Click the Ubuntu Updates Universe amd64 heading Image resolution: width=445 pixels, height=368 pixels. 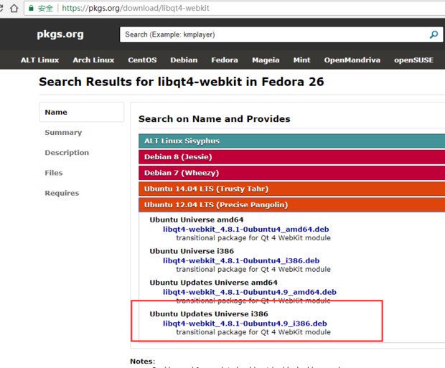click(213, 283)
